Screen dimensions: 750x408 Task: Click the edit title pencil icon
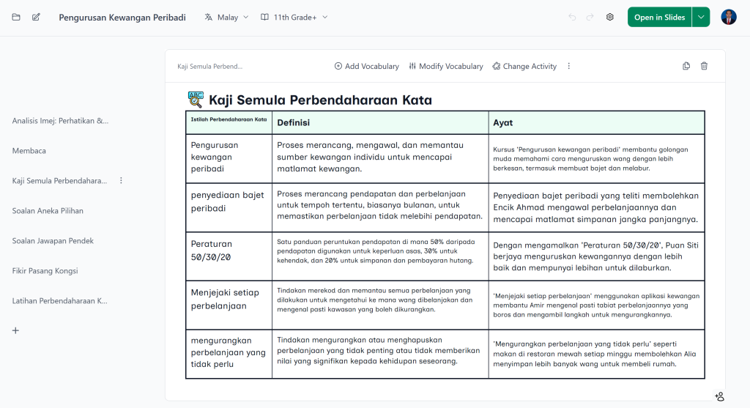[x=36, y=18]
